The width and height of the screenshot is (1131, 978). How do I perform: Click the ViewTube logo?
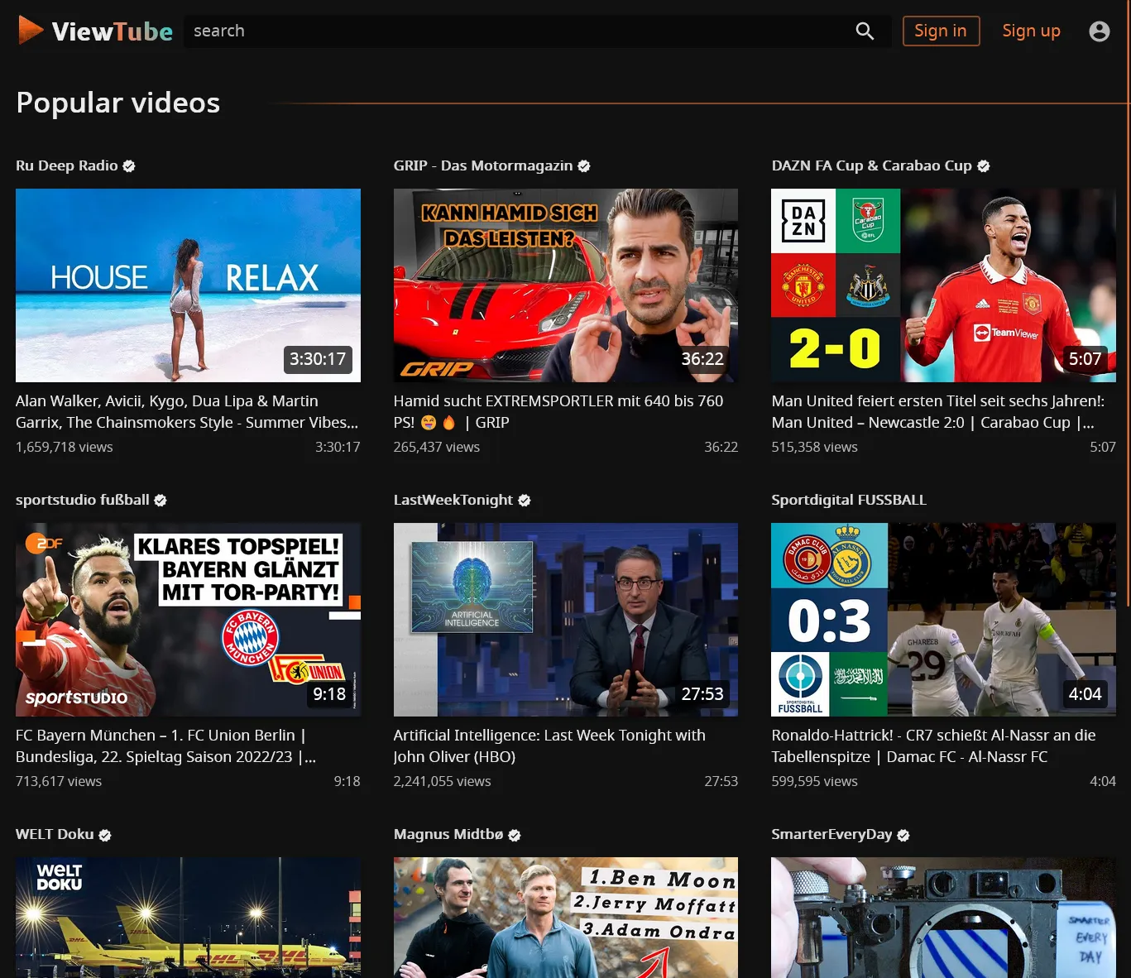point(93,30)
